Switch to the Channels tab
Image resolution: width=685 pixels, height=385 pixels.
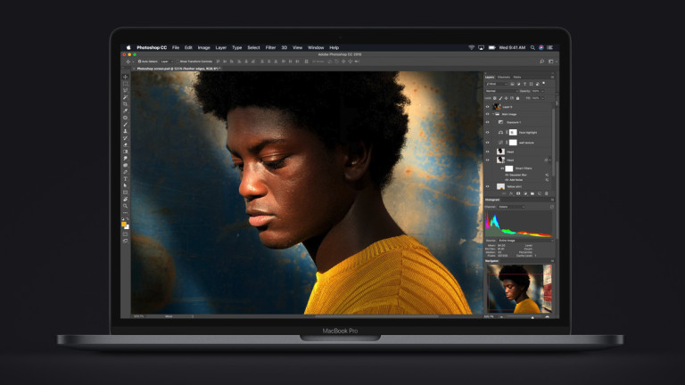(504, 77)
